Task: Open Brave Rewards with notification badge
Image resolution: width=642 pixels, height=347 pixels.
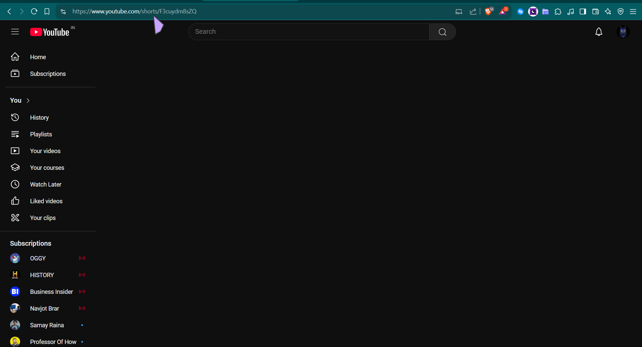Action: tap(503, 11)
